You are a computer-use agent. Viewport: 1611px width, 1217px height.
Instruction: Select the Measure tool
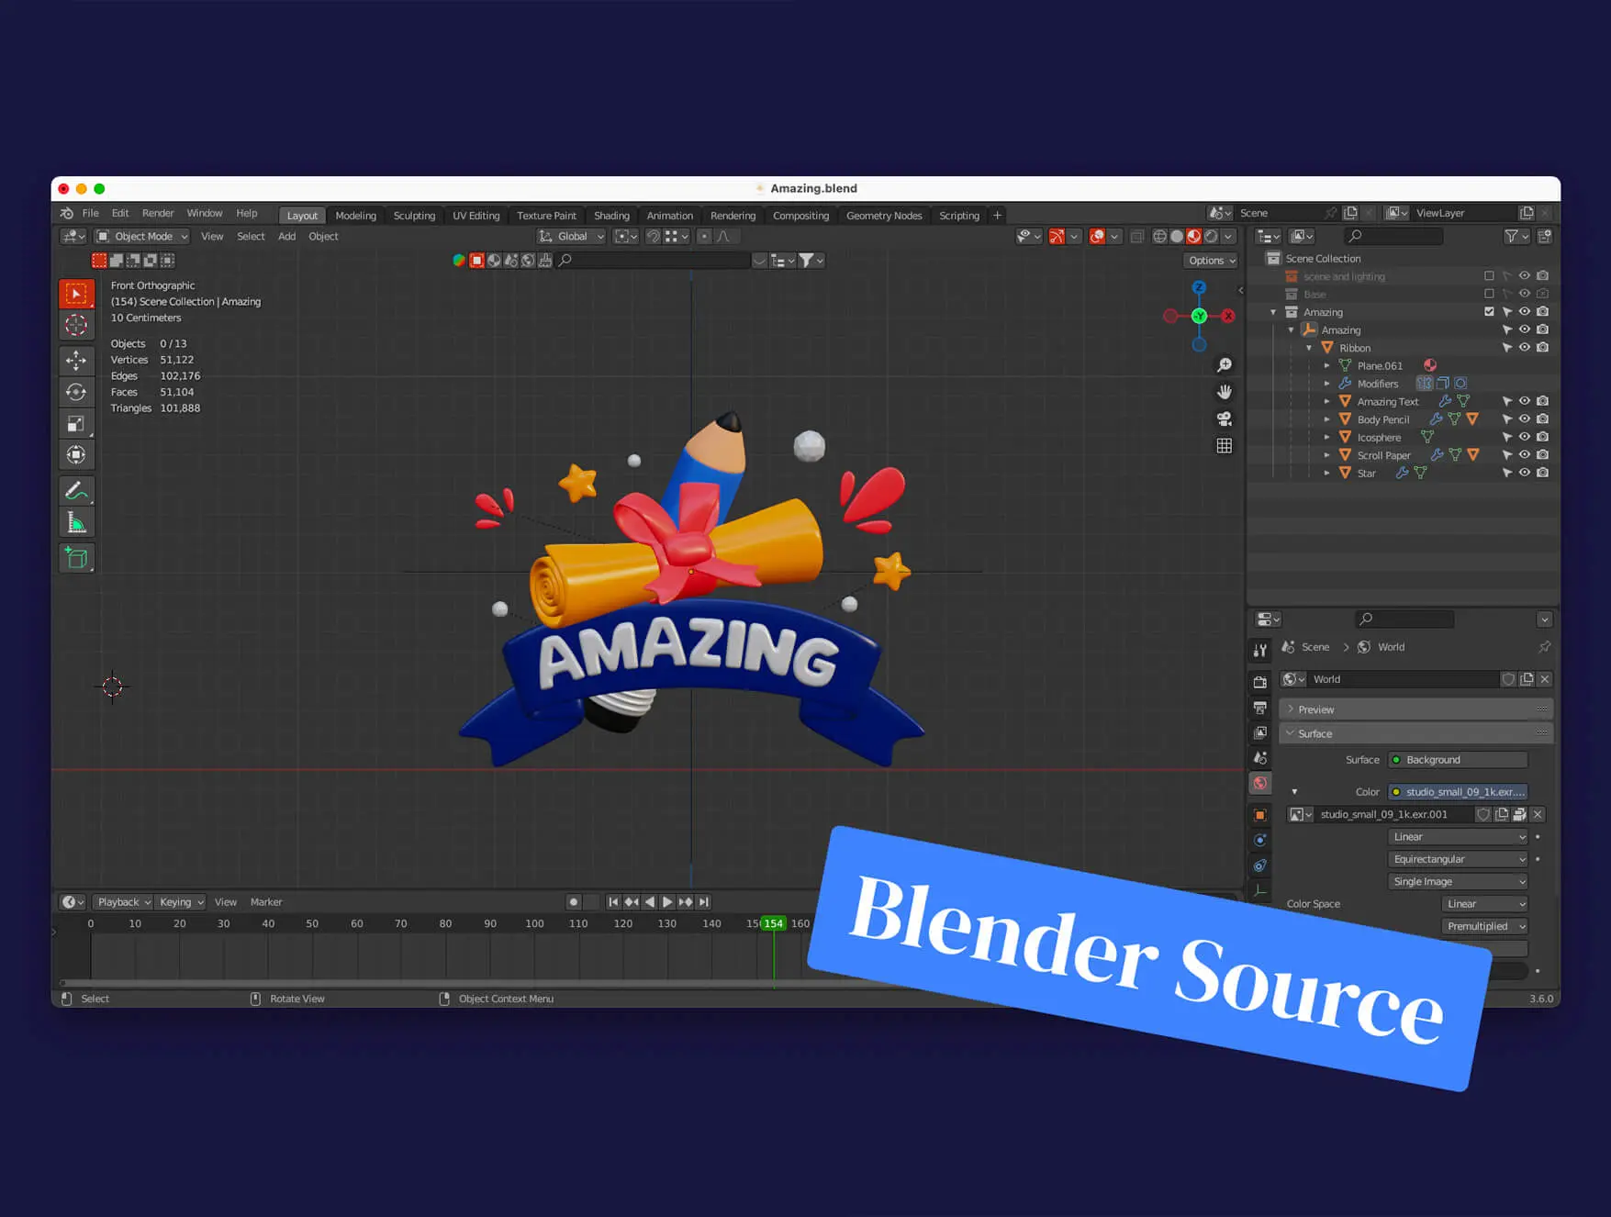(x=76, y=523)
